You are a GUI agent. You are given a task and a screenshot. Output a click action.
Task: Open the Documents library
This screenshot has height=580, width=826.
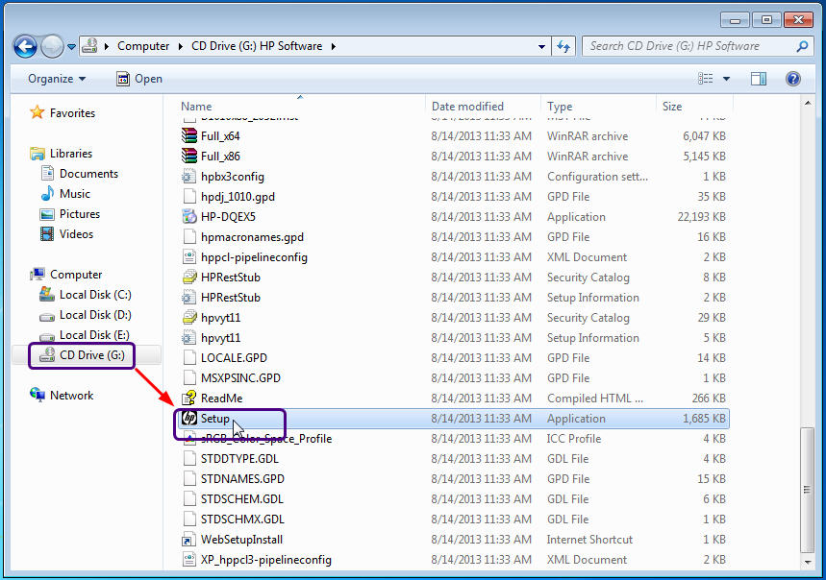[80, 174]
